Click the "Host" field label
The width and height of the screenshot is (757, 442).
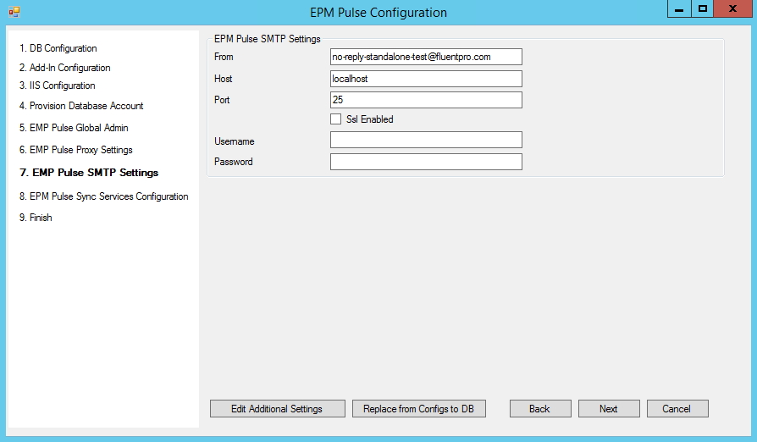pos(223,79)
